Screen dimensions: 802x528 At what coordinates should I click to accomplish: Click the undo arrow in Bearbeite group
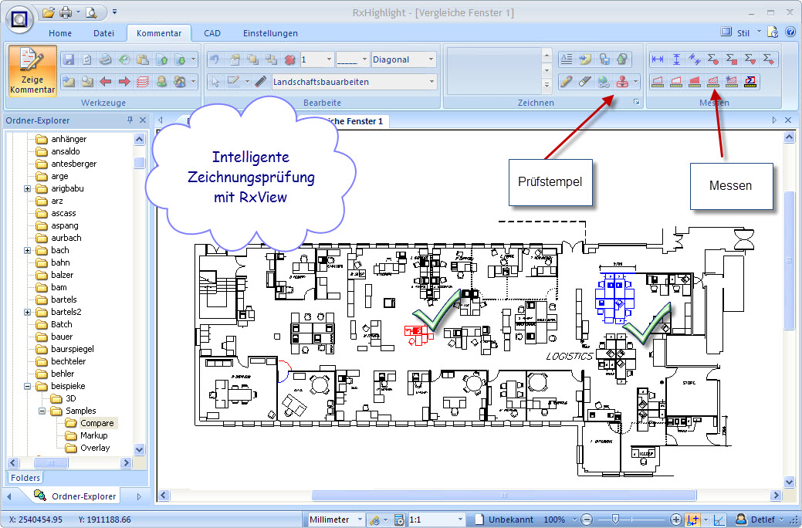click(x=215, y=60)
